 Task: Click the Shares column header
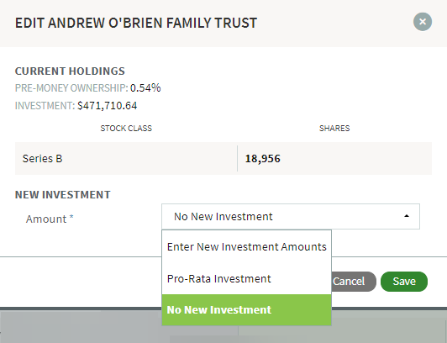click(x=334, y=129)
